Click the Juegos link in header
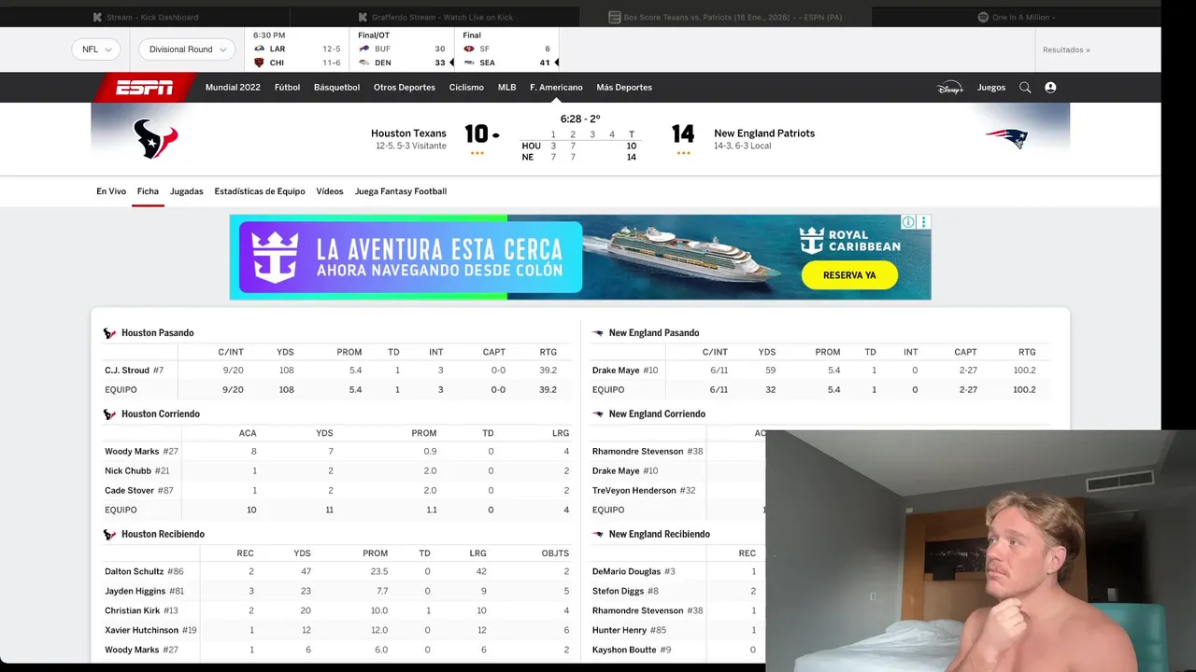Screen dimensions: 1196x672 click(991, 88)
